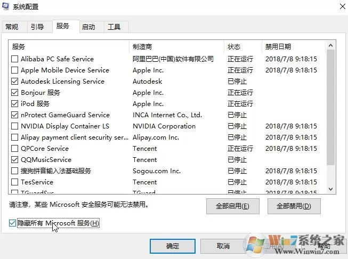
Task: Tick the QPCore Service checkbox
Action: tap(14, 149)
